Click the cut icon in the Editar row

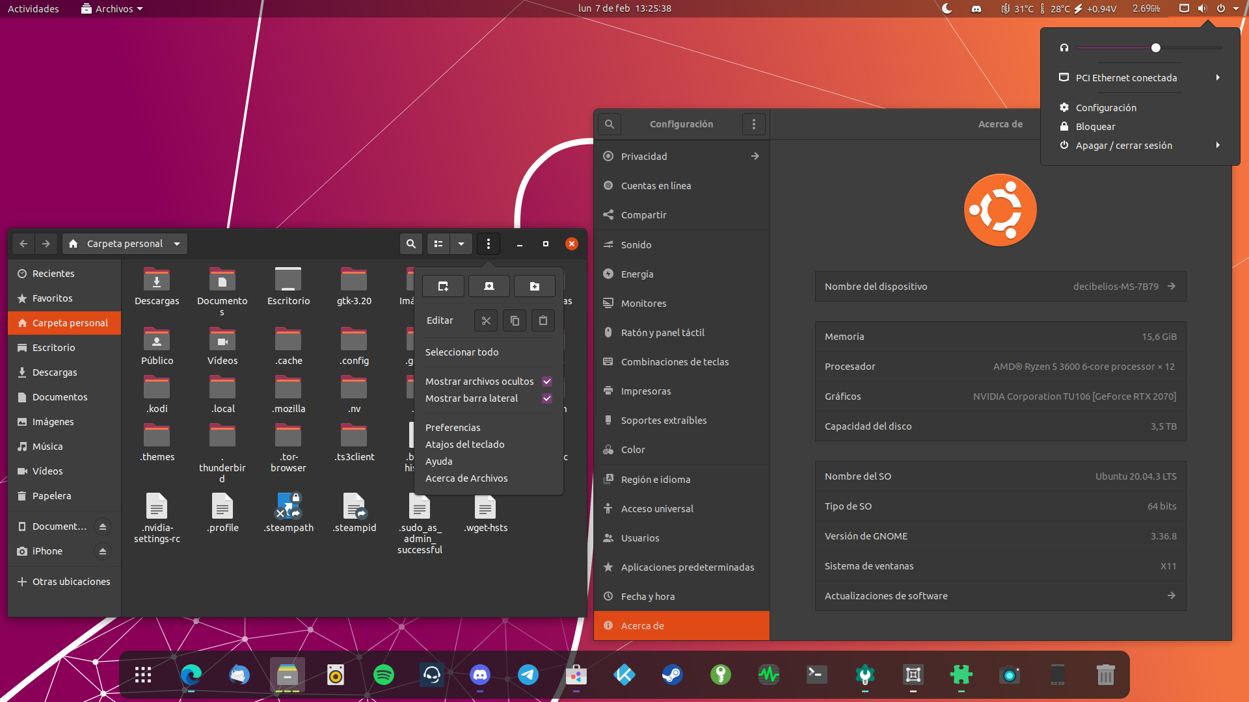coord(486,320)
